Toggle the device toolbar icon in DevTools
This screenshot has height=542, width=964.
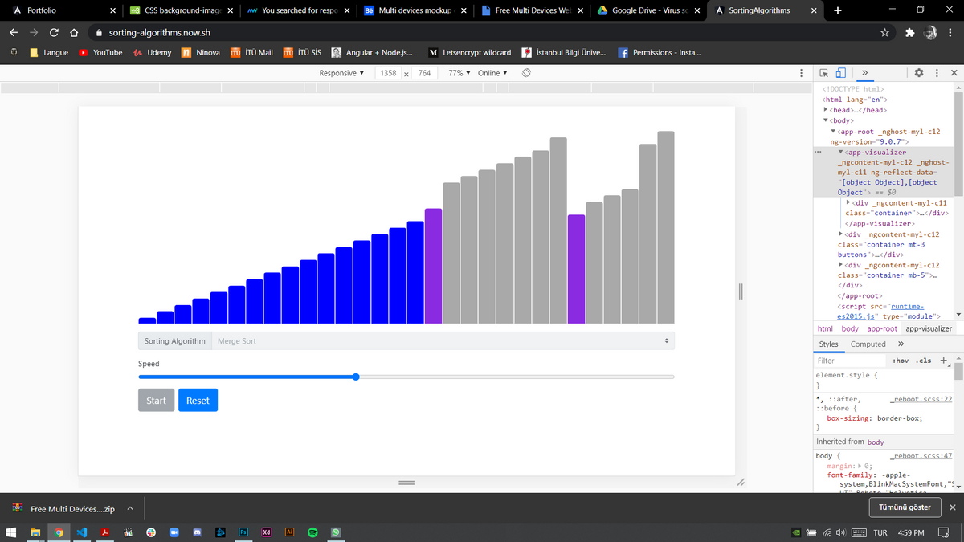pos(841,73)
